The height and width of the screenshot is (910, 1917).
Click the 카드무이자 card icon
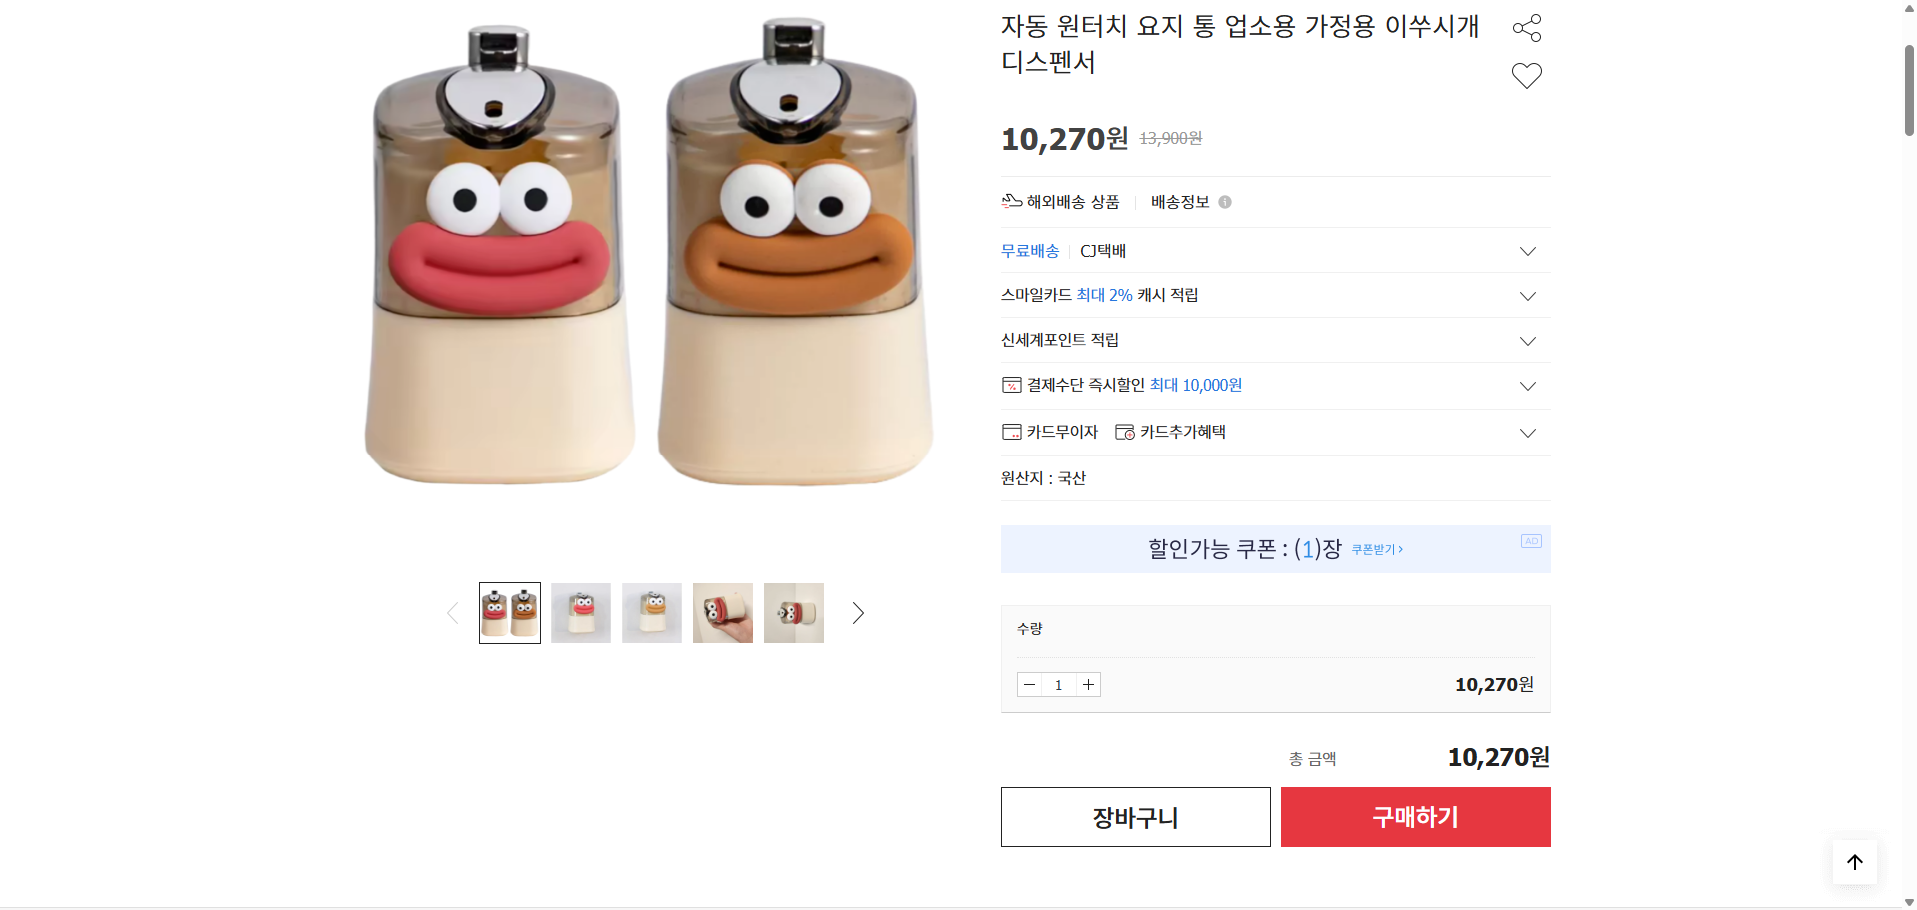1010,431
